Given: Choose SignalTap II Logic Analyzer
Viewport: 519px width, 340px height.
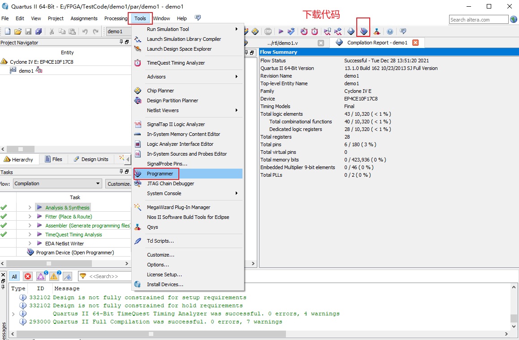Looking at the screenshot, I should 188,124.
